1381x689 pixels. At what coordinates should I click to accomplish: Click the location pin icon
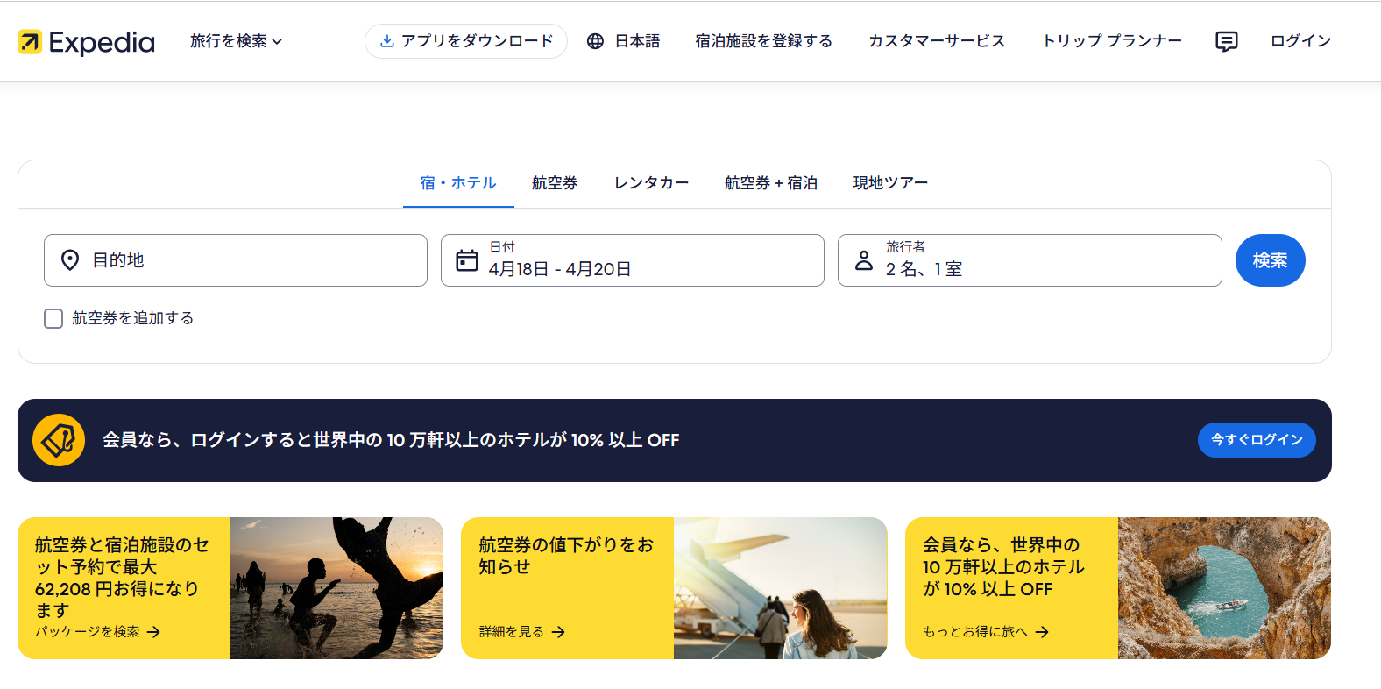tap(70, 260)
